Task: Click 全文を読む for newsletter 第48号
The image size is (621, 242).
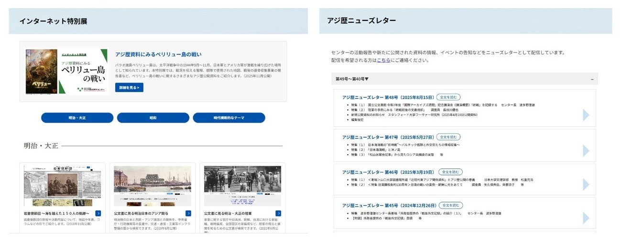Action: [x=448, y=97]
